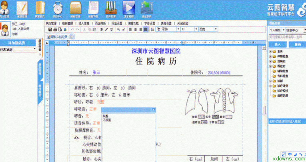Open the alarm clock control center icon
This screenshot has height=162, width=306.
(58, 9)
